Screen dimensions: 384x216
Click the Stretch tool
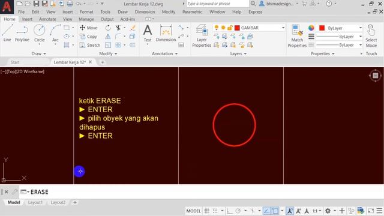[x=90, y=45]
